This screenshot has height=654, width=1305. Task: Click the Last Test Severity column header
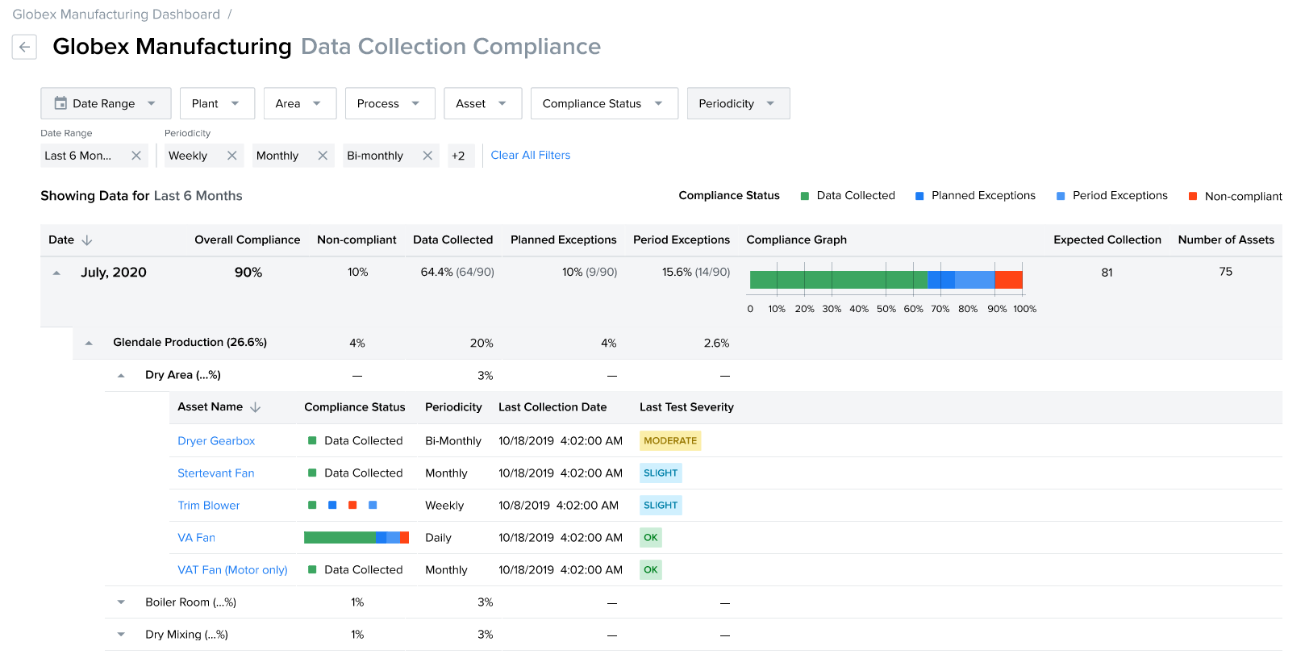point(686,407)
